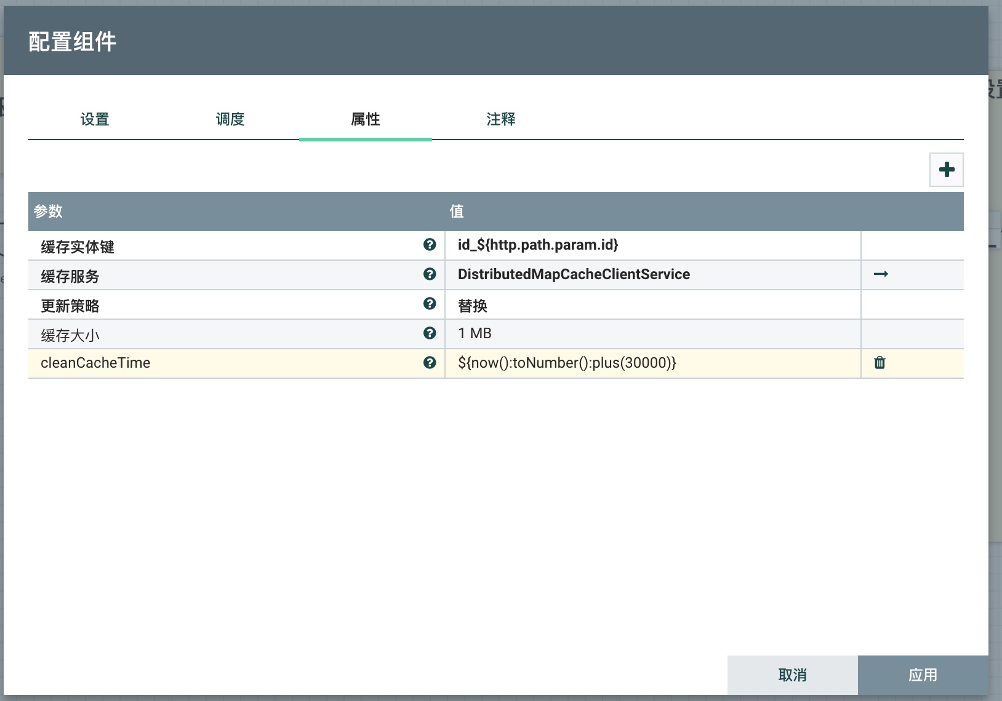Image resolution: width=1002 pixels, height=701 pixels.
Task: Click help icon for 缓存实体键 parameter
Action: point(430,245)
